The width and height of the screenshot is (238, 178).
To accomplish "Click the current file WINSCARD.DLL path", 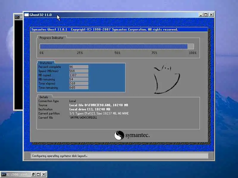I will click(83, 117).
